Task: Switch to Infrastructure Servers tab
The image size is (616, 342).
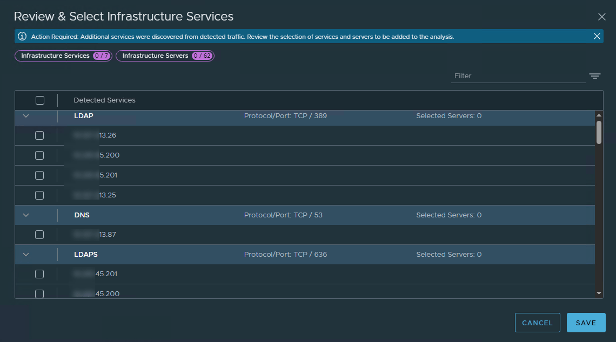Action: tap(165, 56)
